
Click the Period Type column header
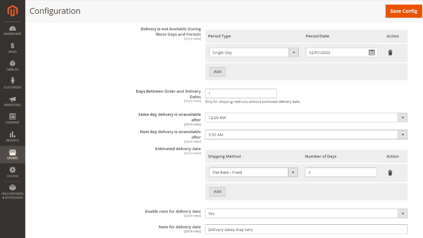(x=219, y=36)
